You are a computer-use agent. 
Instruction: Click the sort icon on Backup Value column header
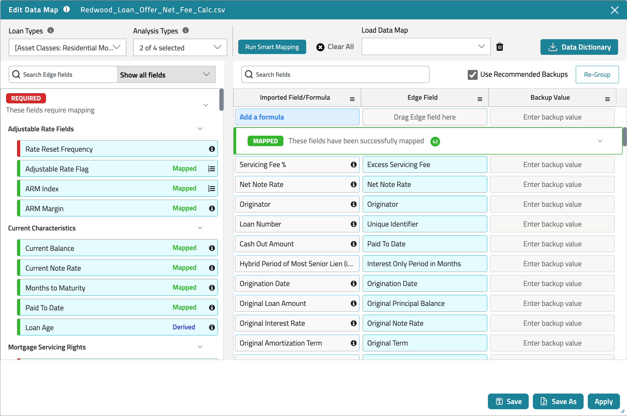(x=608, y=99)
